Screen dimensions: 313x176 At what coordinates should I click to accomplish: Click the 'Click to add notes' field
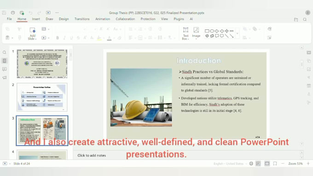pyautogui.click(x=92, y=155)
